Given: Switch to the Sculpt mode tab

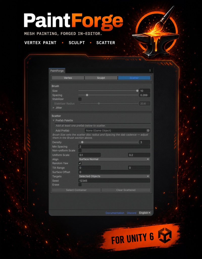Looking at the screenshot, I should point(101,78).
